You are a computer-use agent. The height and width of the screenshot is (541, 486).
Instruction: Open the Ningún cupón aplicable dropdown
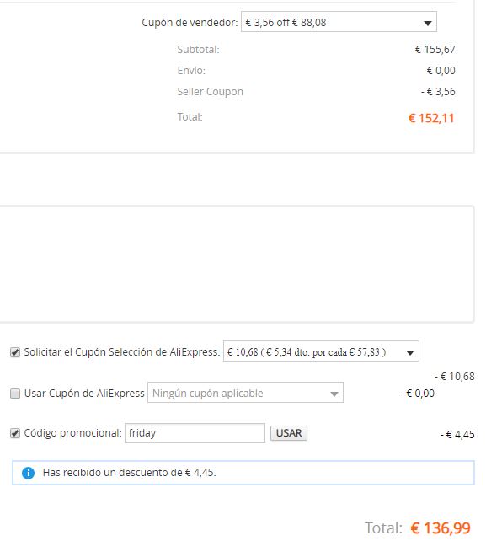pyautogui.click(x=245, y=393)
